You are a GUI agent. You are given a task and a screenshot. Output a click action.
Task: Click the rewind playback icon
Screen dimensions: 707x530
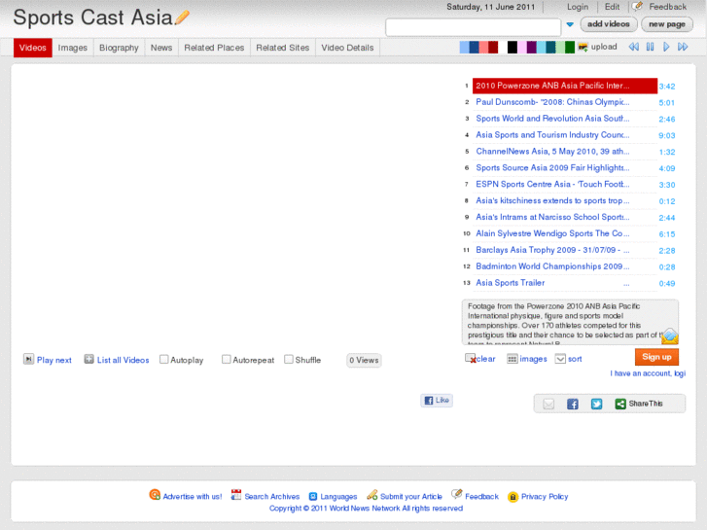(x=634, y=47)
